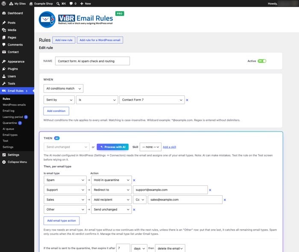Click the Plugins plug icon
This screenshot has width=299, height=252.
pyautogui.click(x=4, y=69)
